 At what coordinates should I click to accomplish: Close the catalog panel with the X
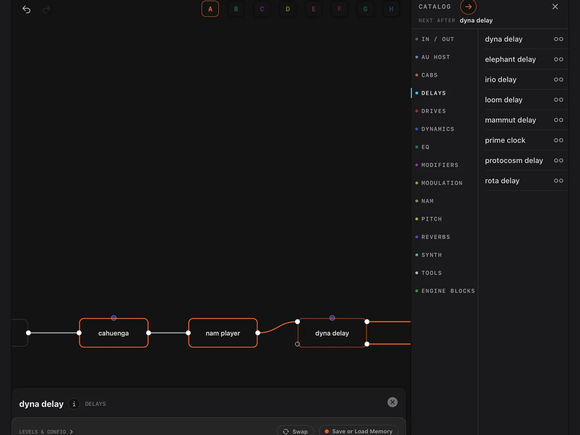point(555,7)
